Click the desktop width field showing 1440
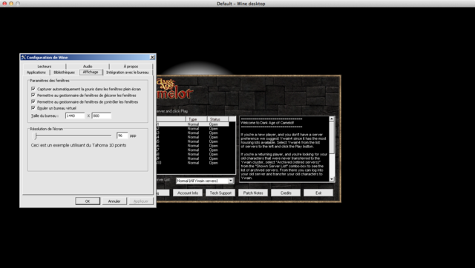Image resolution: width=475 pixels, height=268 pixels. point(75,115)
